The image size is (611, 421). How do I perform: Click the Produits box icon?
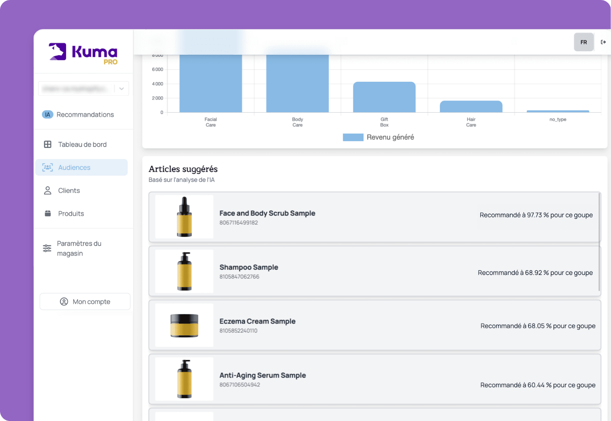(x=48, y=214)
